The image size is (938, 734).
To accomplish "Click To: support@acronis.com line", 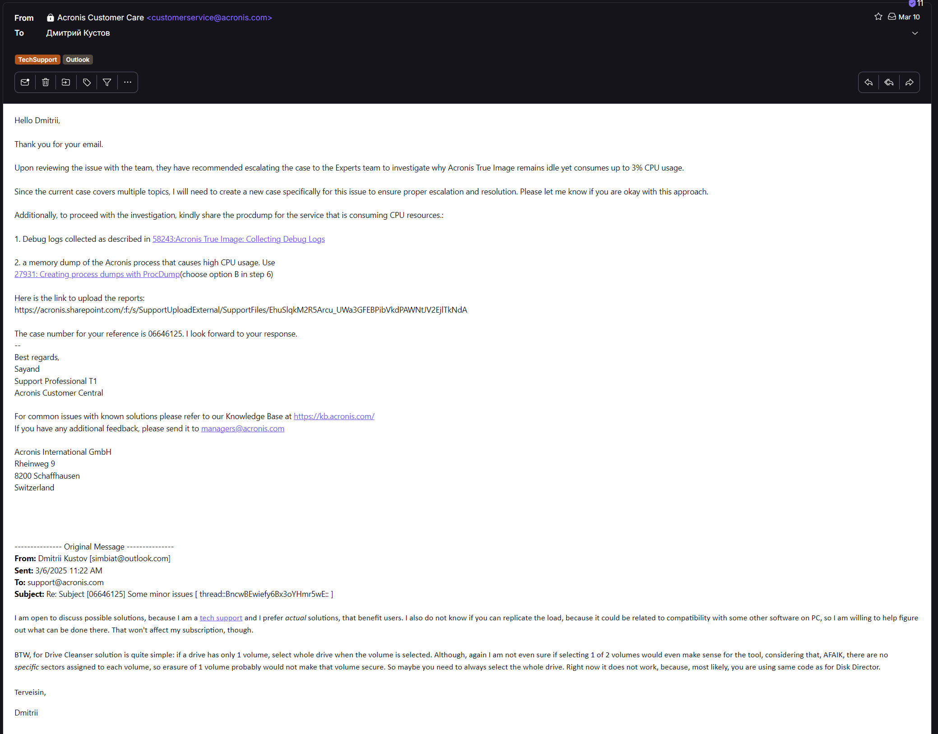I will coord(59,582).
